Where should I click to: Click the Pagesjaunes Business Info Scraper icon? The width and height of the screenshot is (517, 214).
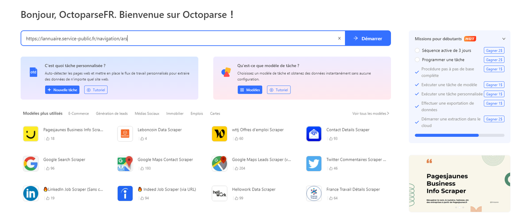click(31, 134)
